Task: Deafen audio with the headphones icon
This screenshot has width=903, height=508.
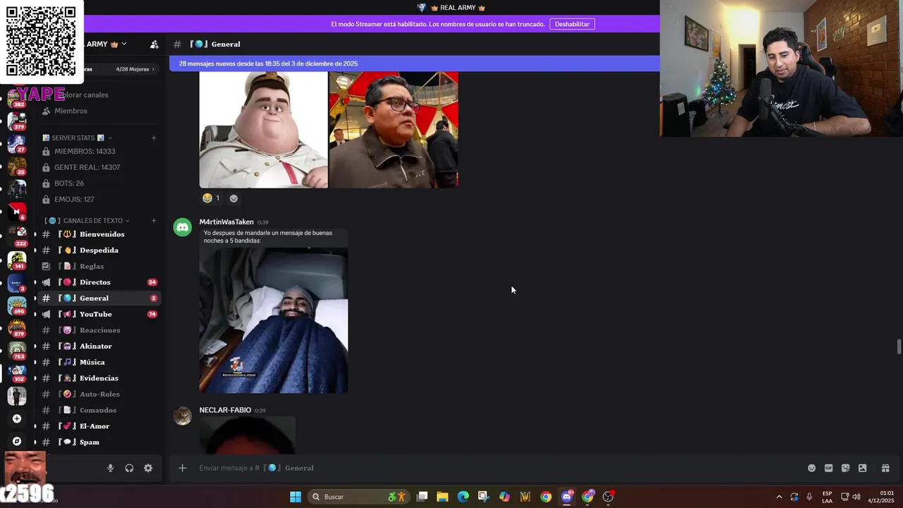Action: click(129, 468)
